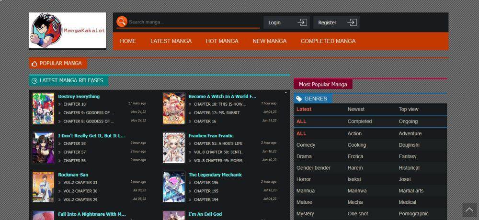Select the Drama genre
Screen dimensions: 479x220
(304, 156)
